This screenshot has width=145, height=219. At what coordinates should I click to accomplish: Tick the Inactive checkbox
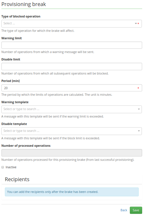[x=3, y=167]
